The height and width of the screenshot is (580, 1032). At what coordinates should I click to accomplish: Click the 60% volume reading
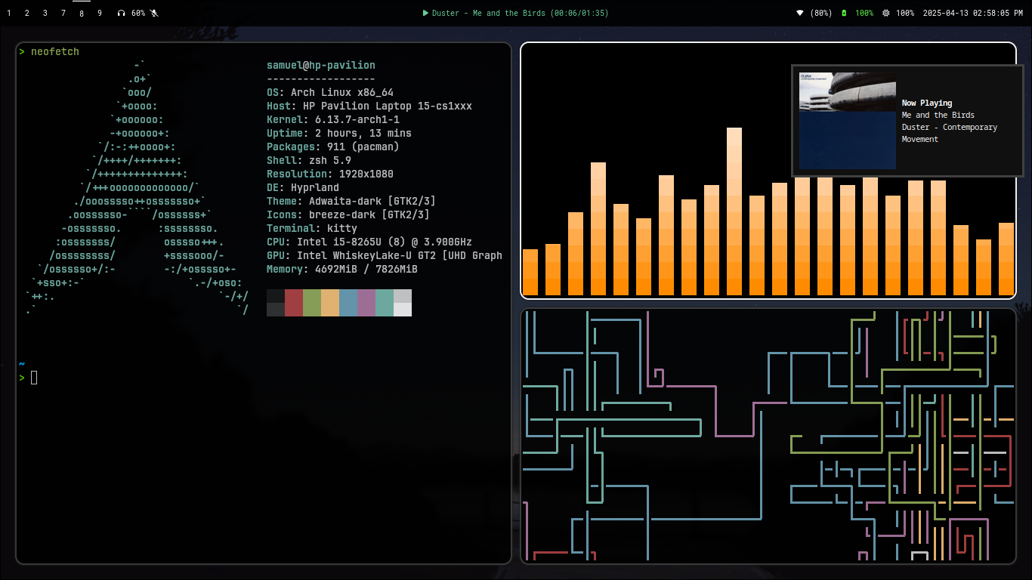138,13
